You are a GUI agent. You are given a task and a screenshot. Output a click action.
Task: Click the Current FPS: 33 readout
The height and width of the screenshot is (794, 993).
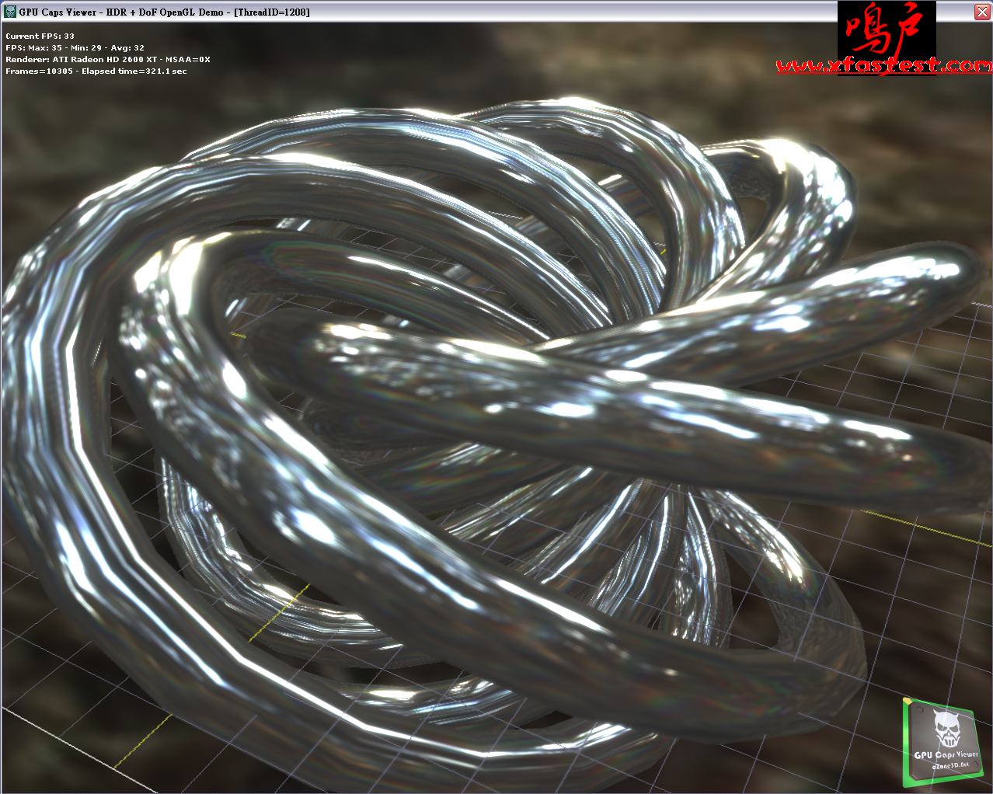[x=40, y=37]
